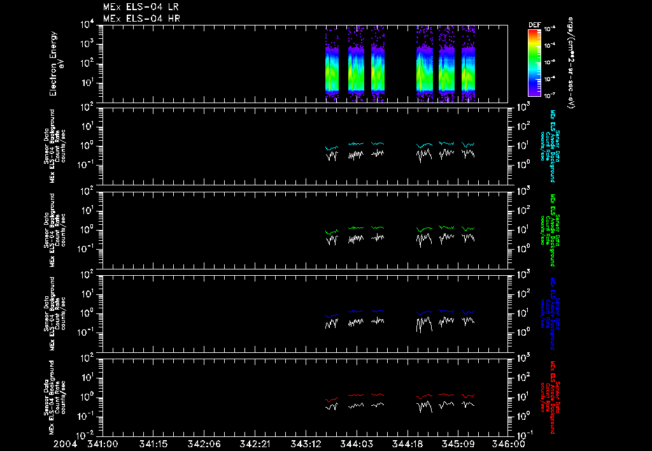This screenshot has width=652, height=451.
Task: Click the earliest spectrogram burst after 343:12
Action: [x=332, y=64]
